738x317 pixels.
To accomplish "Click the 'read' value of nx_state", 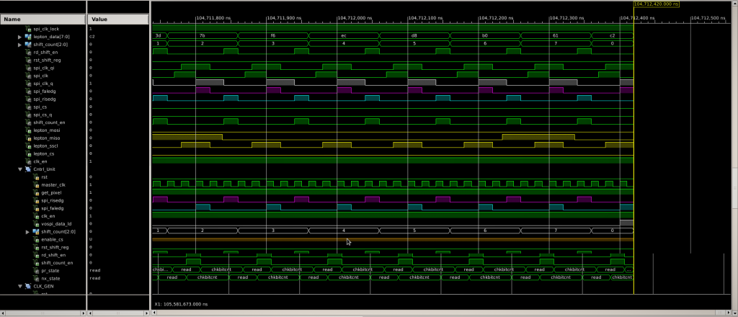I will coord(94,278).
